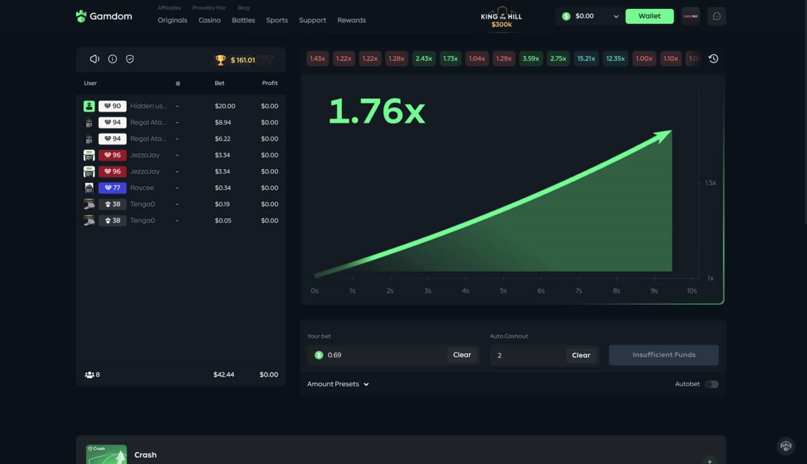Enable Autobet
Image resolution: width=807 pixels, height=464 pixels.
(x=712, y=384)
